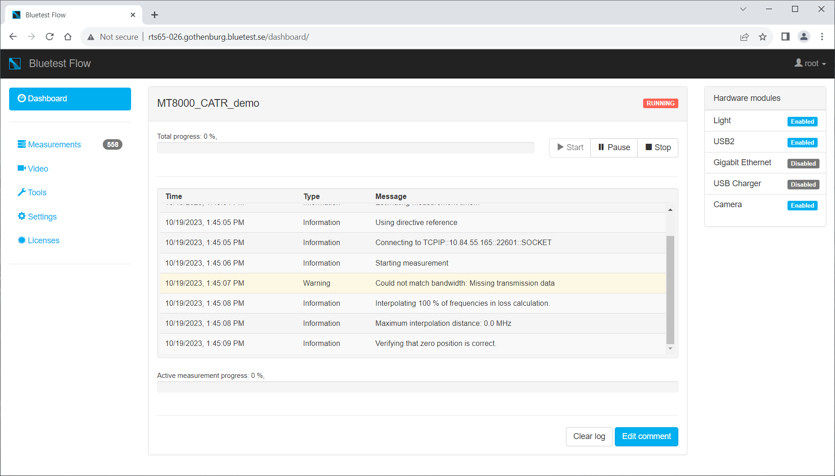Click the active measurement progress bar

click(417, 387)
